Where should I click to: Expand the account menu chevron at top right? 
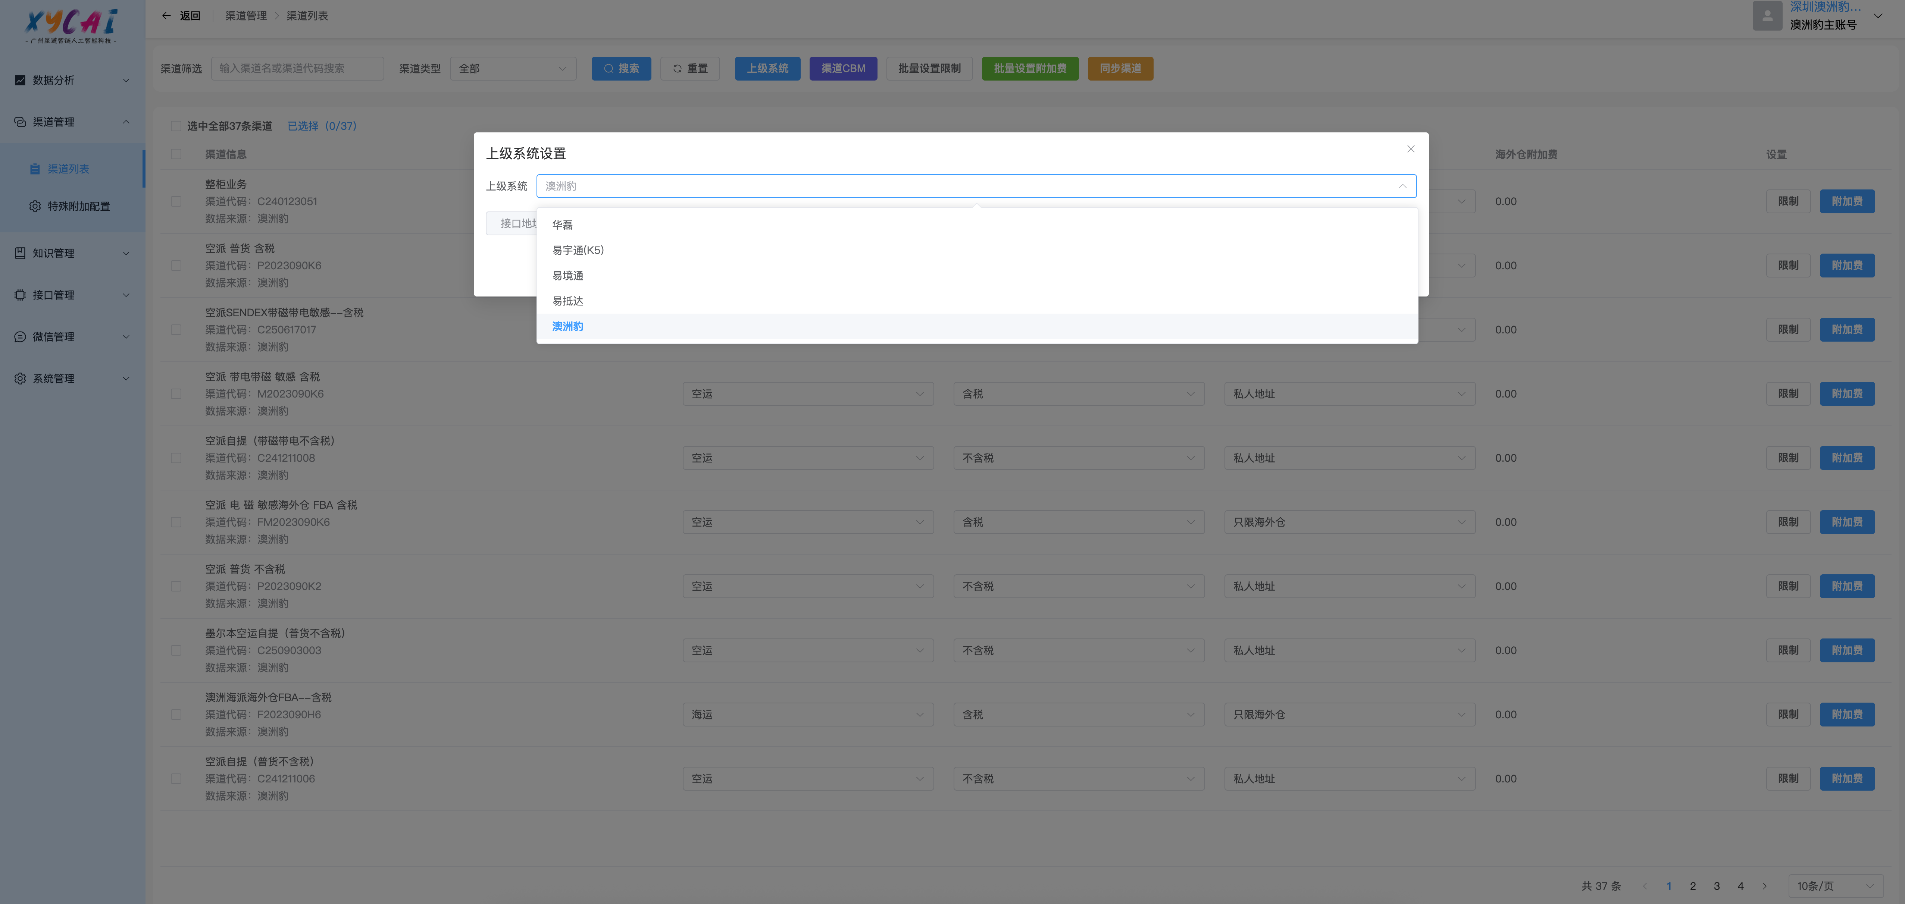pyautogui.click(x=1878, y=16)
